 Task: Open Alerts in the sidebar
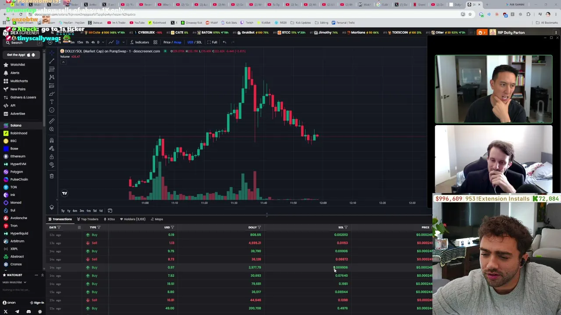(x=14, y=73)
